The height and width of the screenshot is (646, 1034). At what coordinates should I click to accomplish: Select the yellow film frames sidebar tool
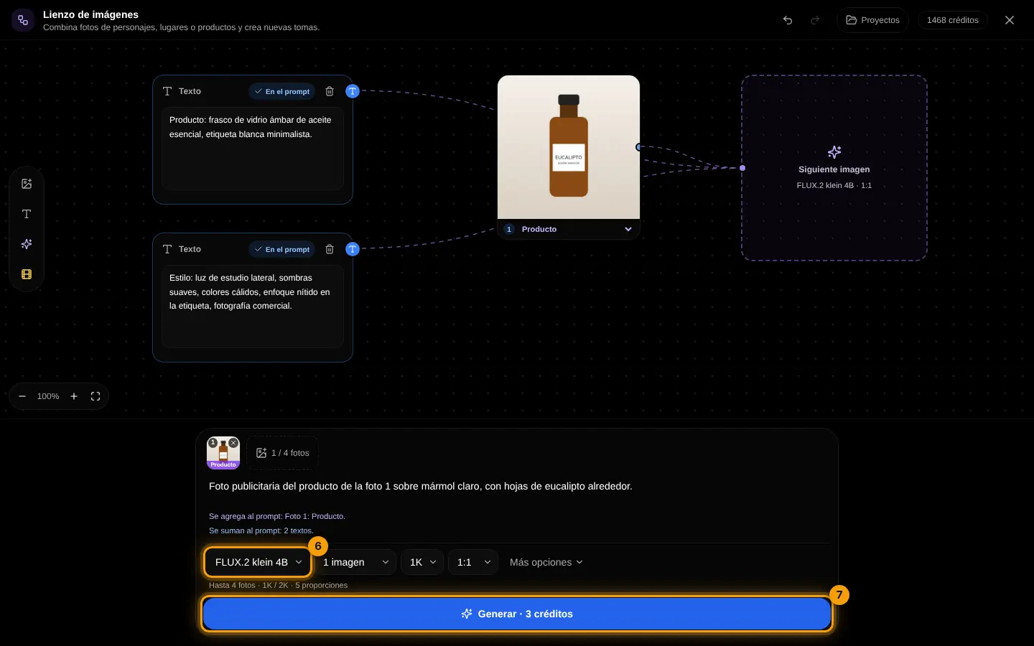[27, 274]
